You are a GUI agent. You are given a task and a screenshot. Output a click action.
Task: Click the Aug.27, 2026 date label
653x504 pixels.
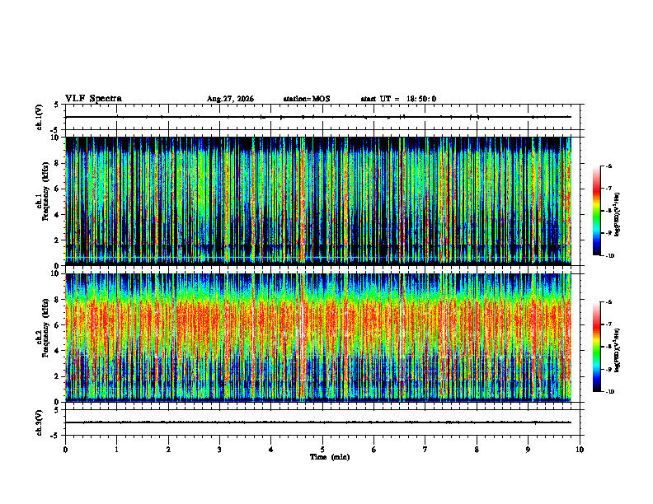(230, 99)
